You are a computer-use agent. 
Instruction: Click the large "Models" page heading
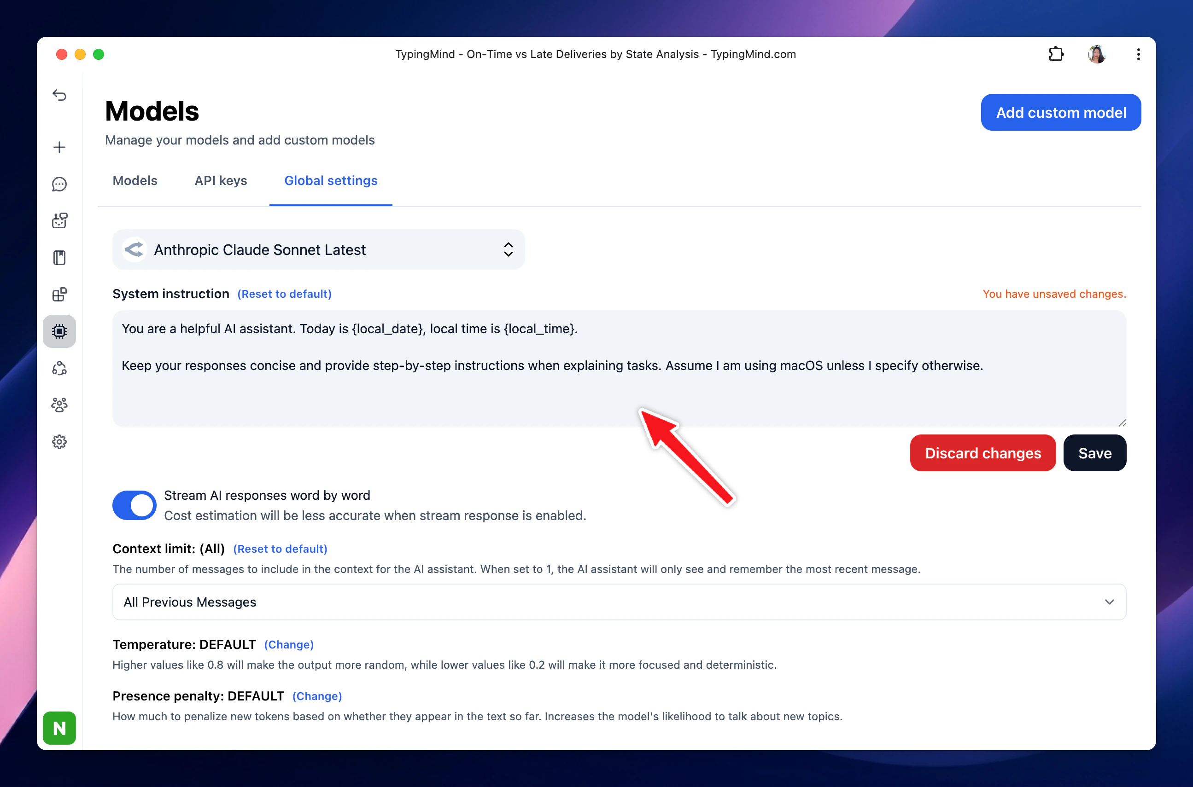152,111
